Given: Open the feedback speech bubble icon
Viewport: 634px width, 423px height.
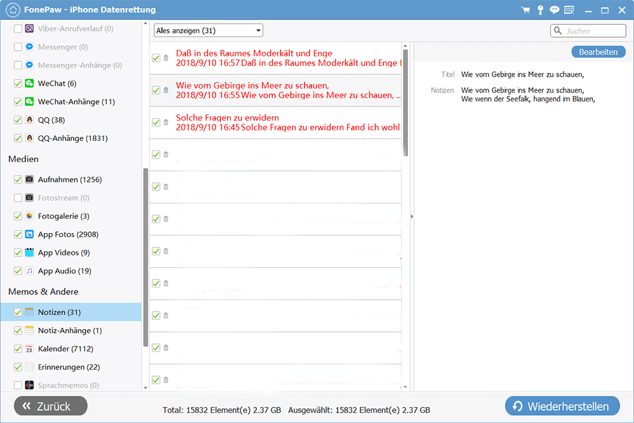Looking at the screenshot, I should 554,10.
